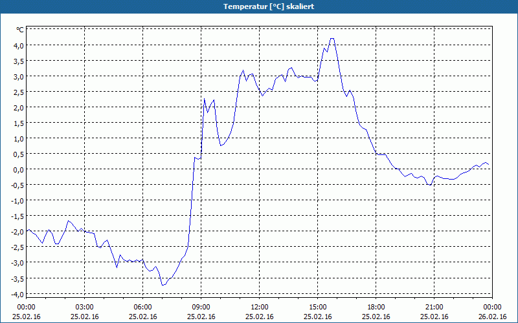Click the 09:00 time label
Viewport: 518px width, 323px height.
click(x=201, y=307)
